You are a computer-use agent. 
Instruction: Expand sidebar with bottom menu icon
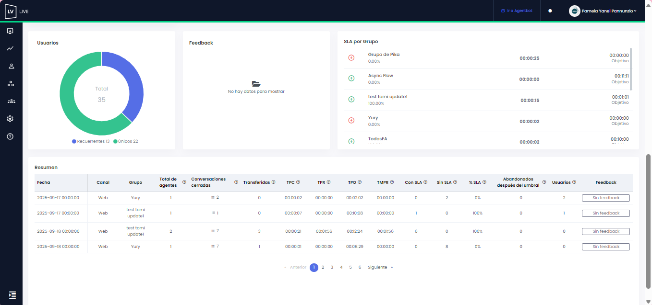click(x=12, y=295)
